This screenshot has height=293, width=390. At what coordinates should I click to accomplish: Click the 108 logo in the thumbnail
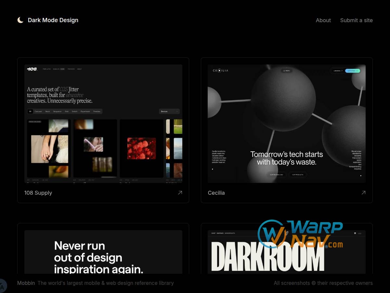[32, 69]
